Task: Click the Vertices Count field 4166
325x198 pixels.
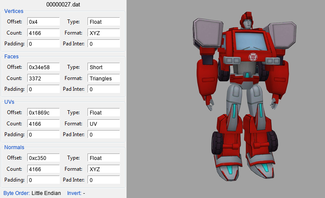Action: click(43, 33)
